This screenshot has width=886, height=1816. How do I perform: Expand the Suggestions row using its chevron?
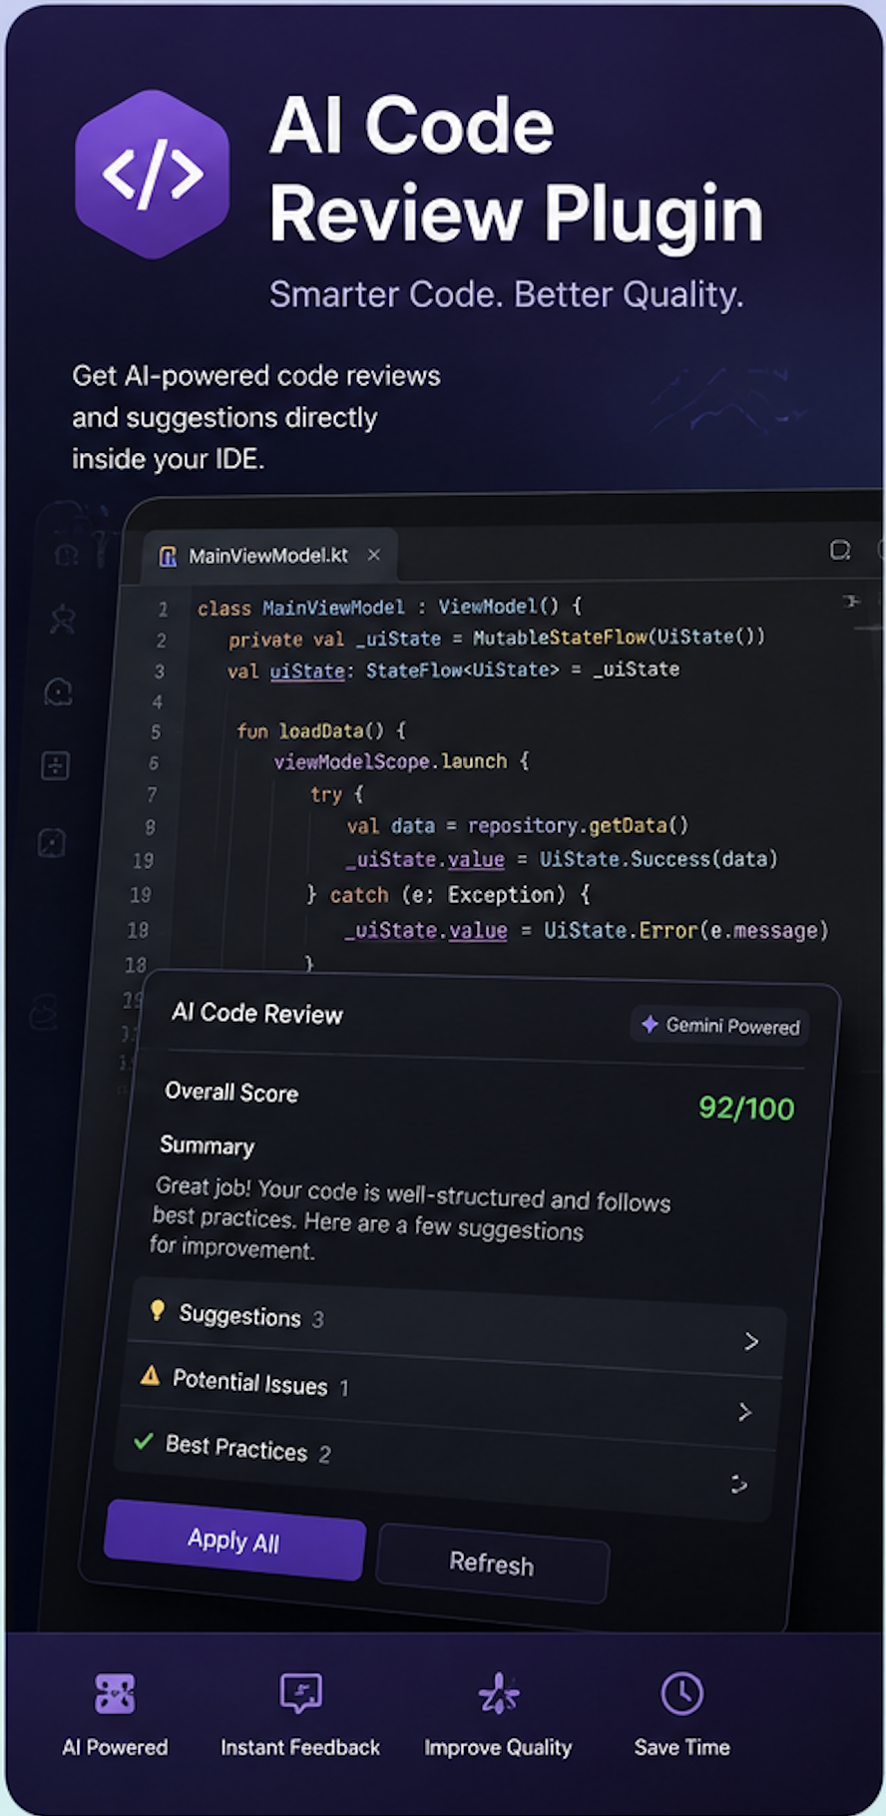point(751,1341)
